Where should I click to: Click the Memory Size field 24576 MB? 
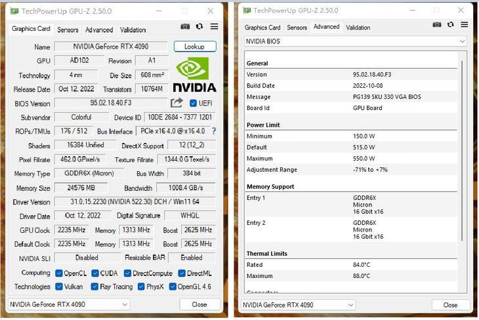[81, 188]
